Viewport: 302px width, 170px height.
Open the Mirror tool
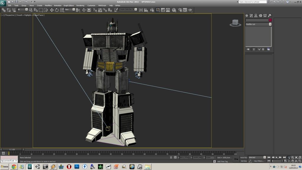point(141,10)
